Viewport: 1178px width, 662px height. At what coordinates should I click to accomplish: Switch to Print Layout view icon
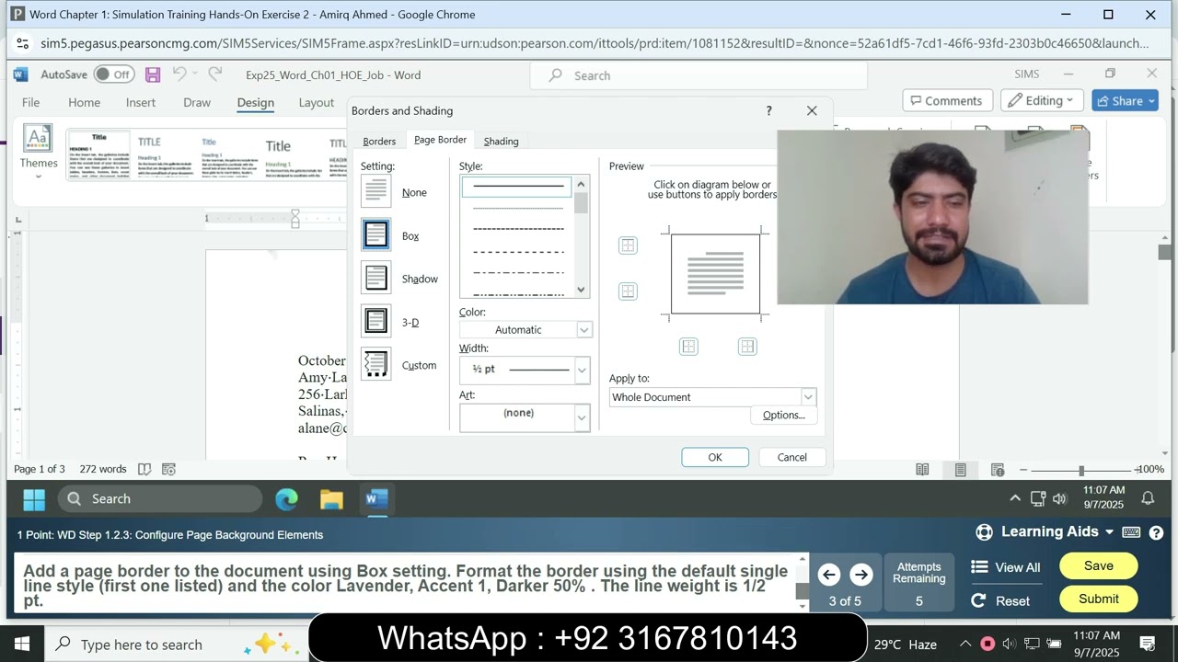coord(960,469)
